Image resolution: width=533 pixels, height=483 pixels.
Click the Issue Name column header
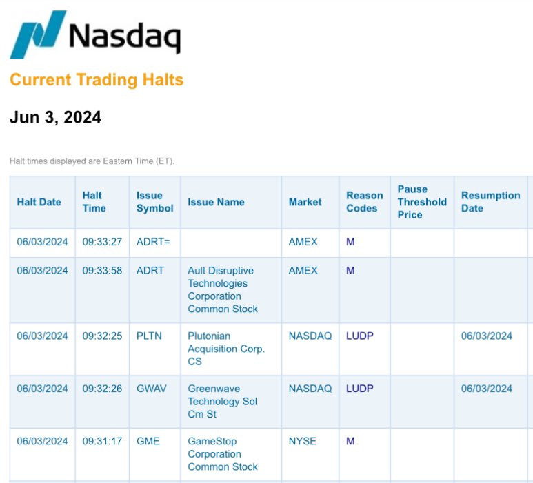(x=217, y=202)
